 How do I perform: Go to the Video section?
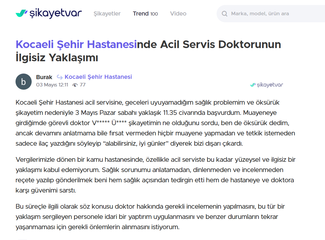click(x=178, y=14)
